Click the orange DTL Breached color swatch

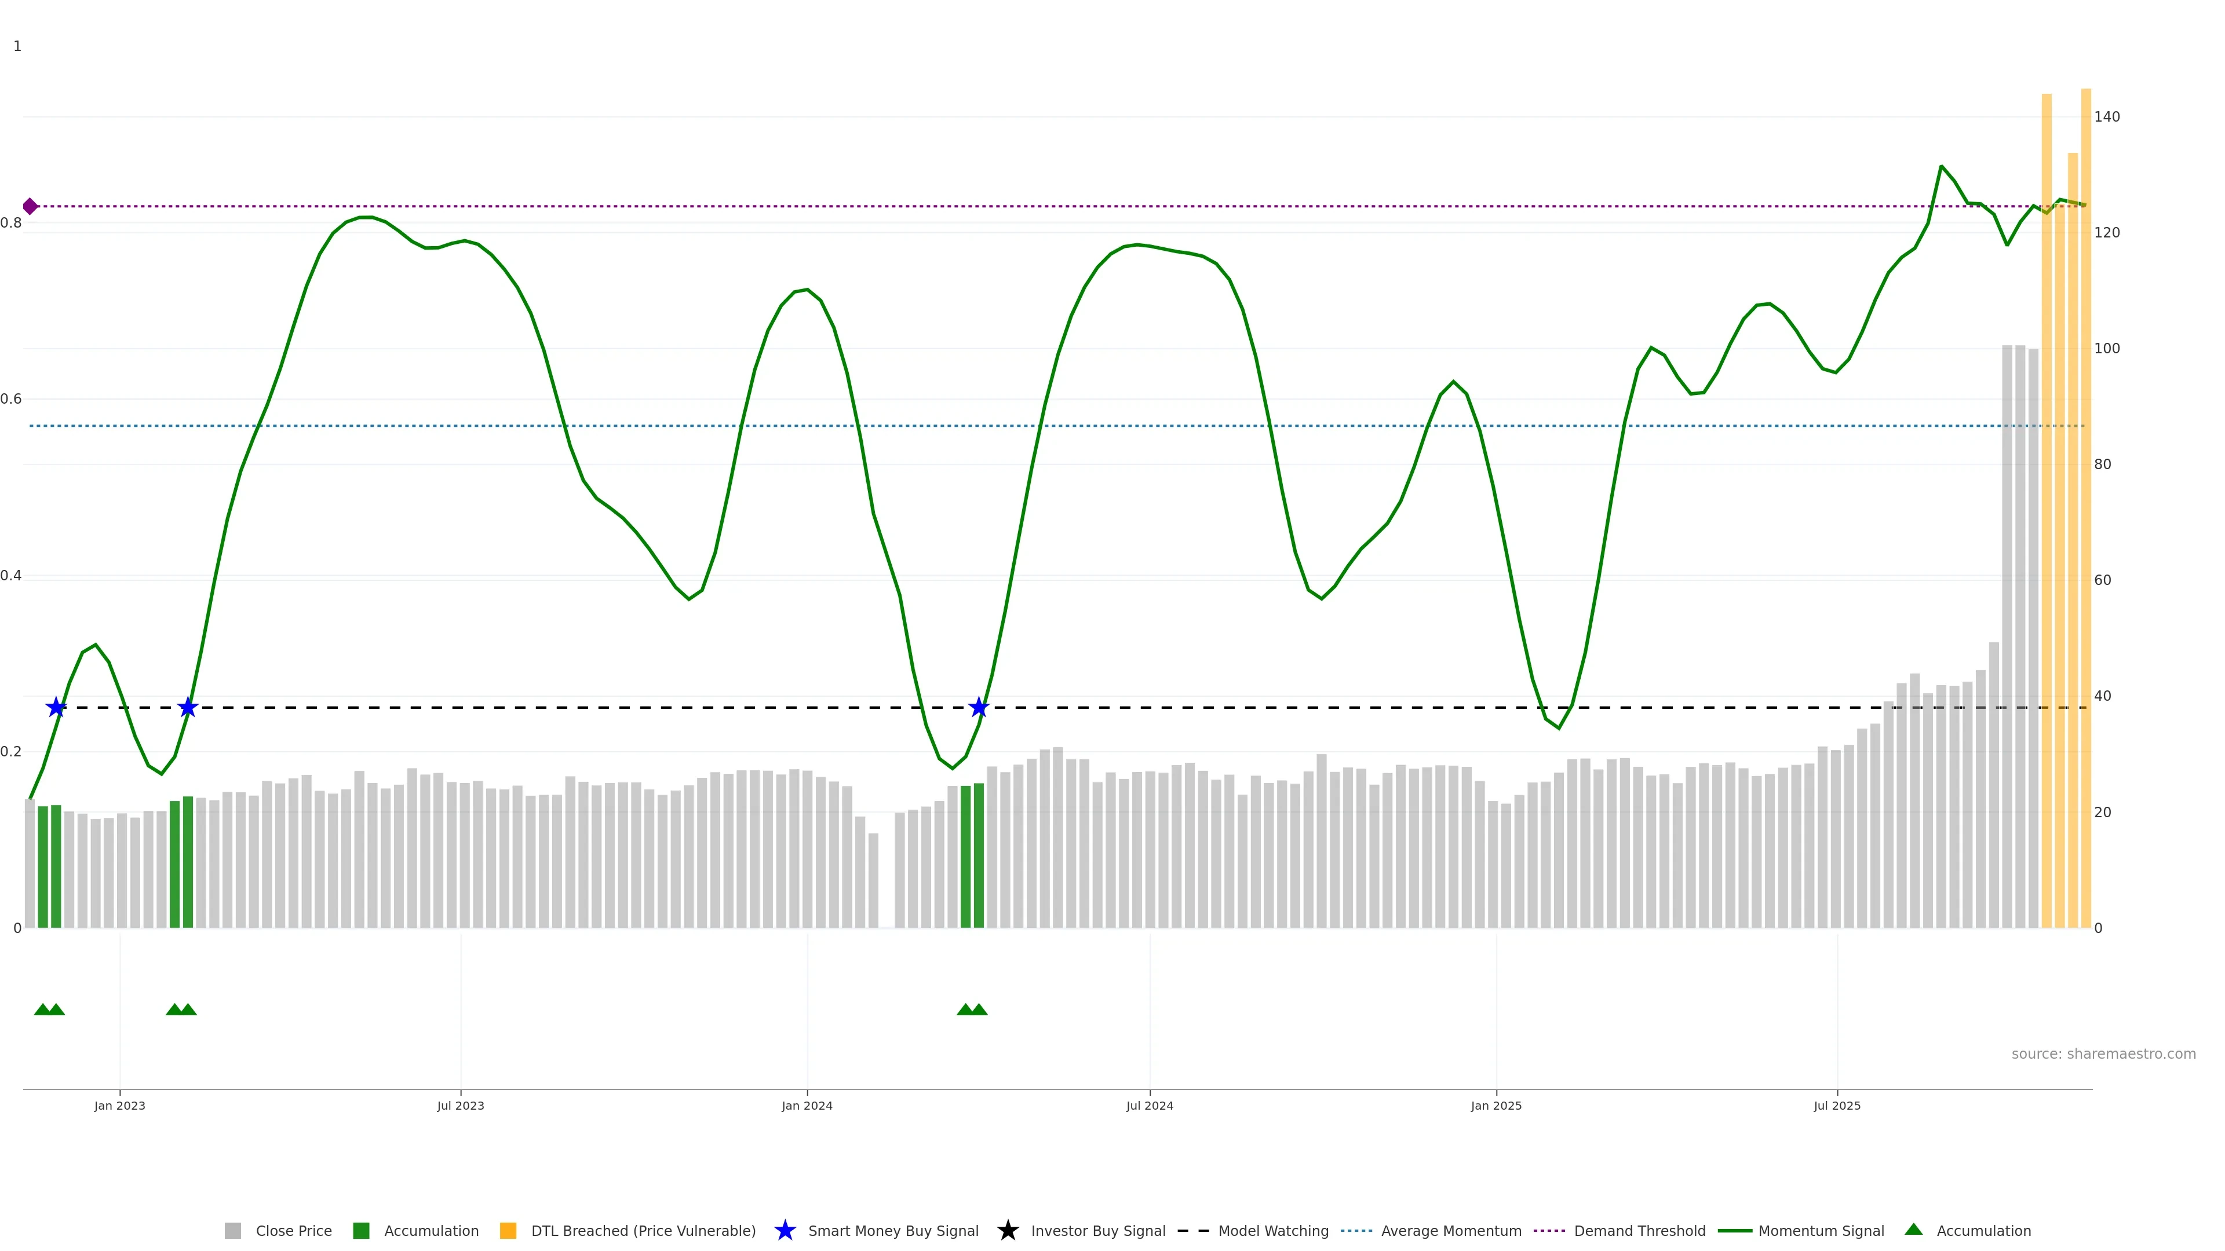tap(508, 1231)
